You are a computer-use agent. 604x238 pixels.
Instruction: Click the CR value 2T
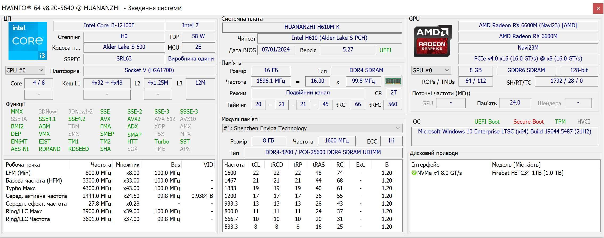pos(394,93)
